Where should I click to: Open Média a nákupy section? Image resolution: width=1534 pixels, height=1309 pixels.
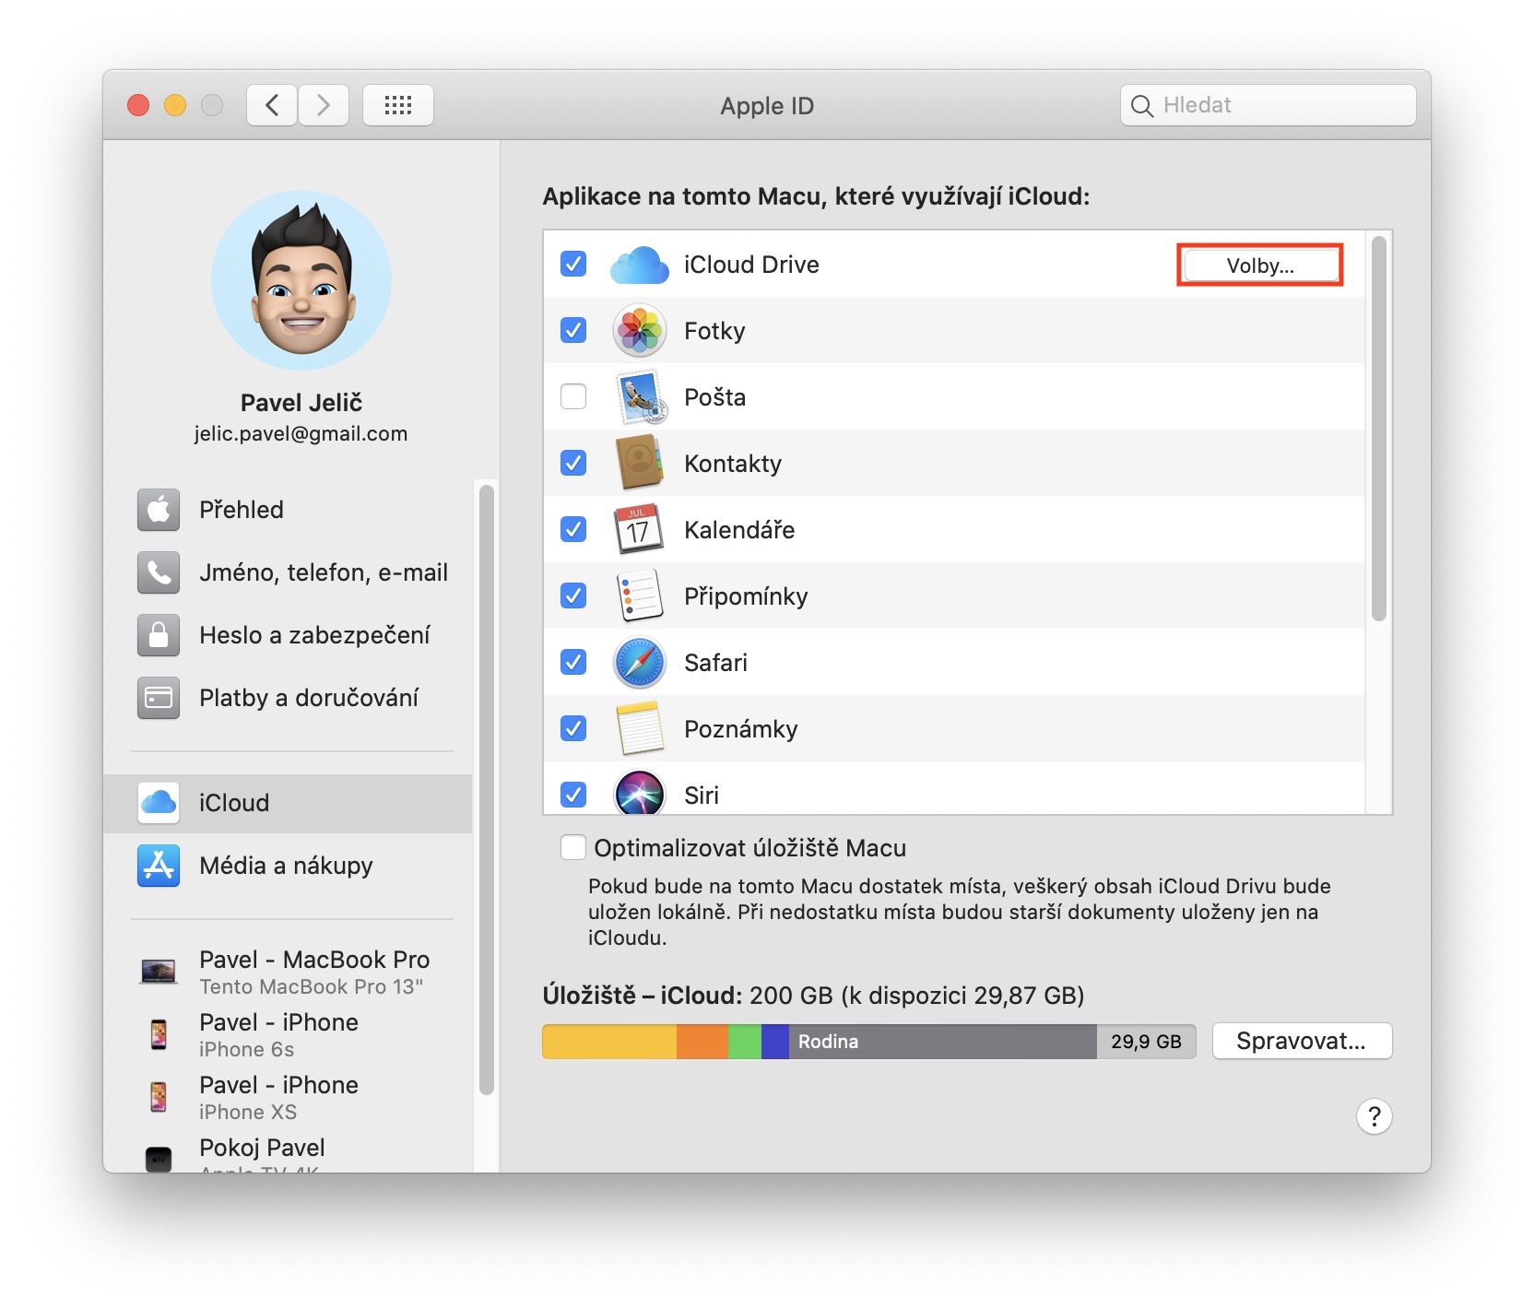288,866
